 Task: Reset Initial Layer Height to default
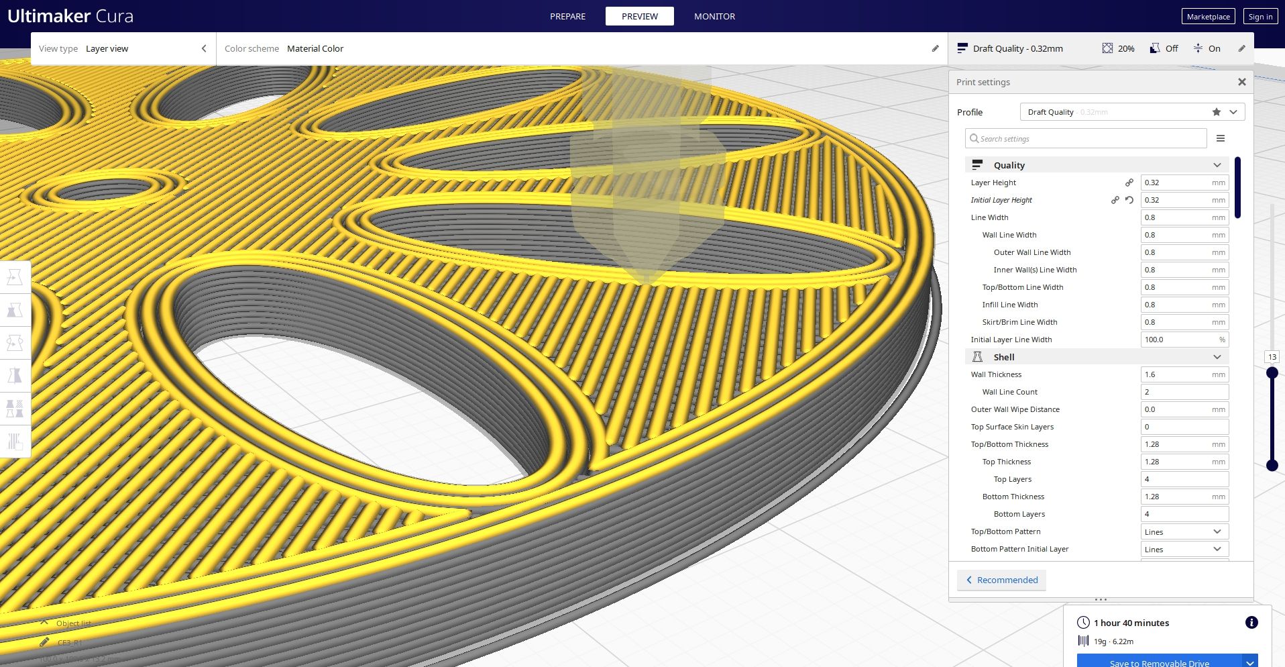[x=1129, y=200]
